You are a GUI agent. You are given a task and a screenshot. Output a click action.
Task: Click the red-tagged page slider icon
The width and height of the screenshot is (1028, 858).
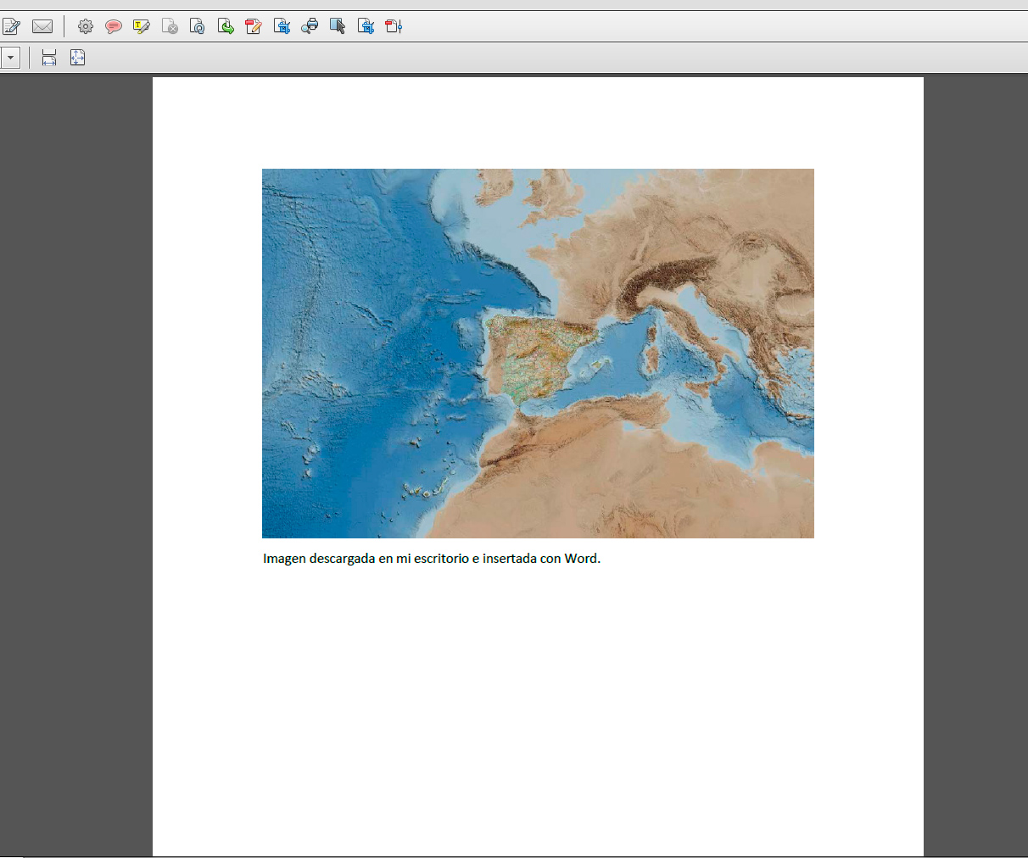point(394,26)
